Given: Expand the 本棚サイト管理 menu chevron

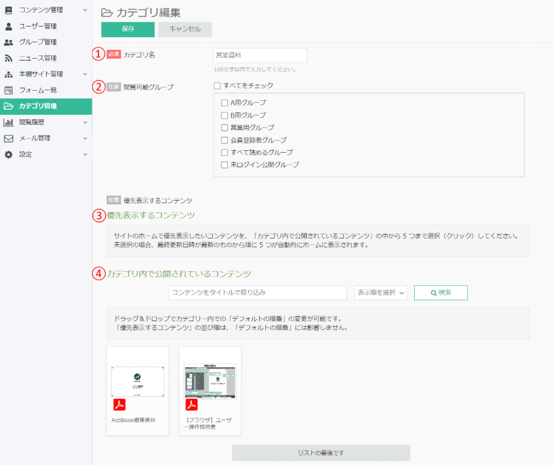Looking at the screenshot, I should point(85,74).
